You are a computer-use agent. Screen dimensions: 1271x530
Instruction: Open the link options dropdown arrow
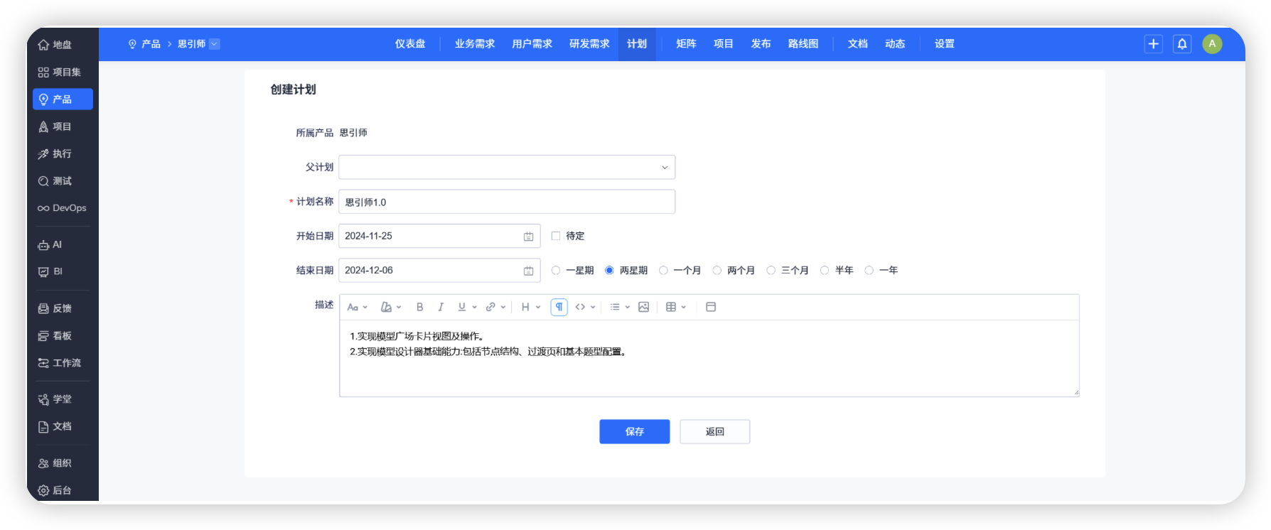[x=503, y=307]
